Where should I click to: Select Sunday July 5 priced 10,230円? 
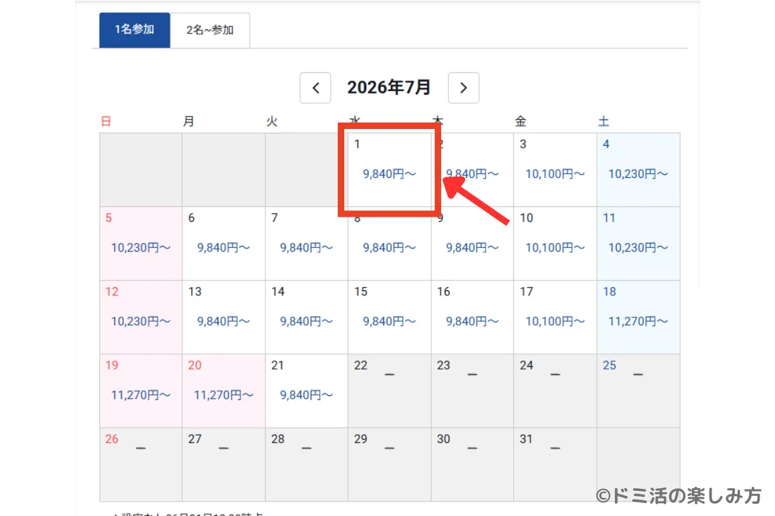pyautogui.click(x=141, y=244)
